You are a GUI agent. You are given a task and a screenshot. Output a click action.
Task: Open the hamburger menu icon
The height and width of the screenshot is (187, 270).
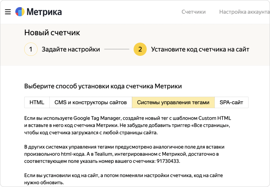click(8, 12)
